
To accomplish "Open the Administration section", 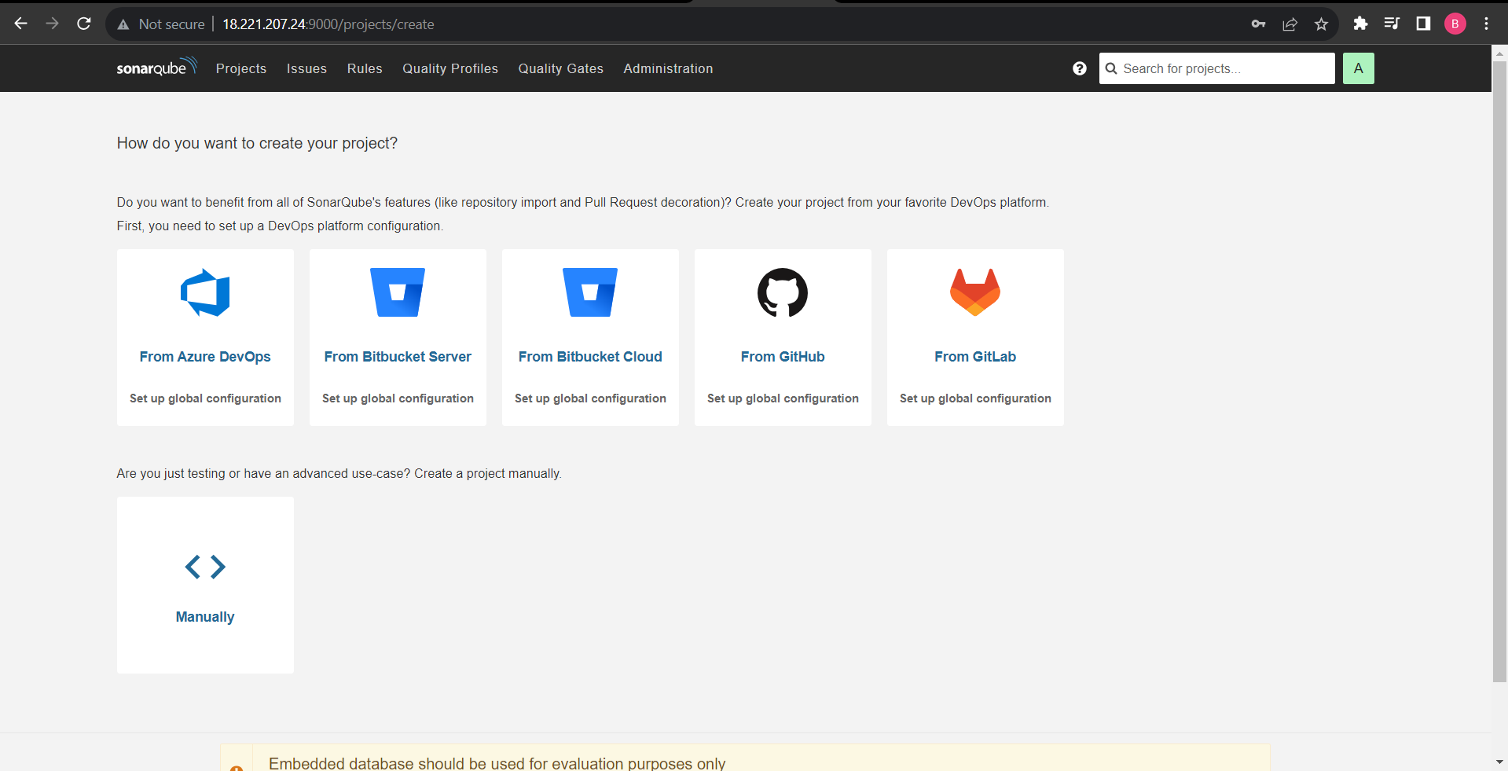I will click(x=668, y=68).
